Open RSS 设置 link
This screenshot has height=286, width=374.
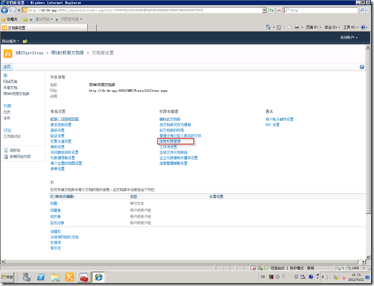272,125
